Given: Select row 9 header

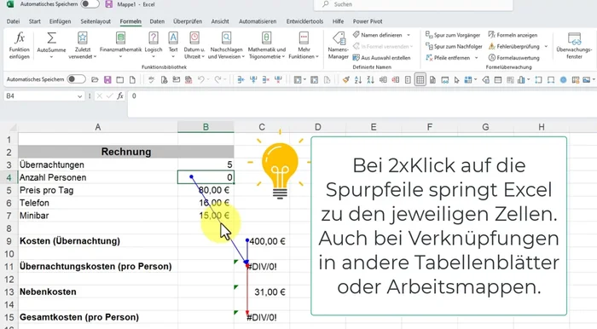Looking at the screenshot, I should click(9, 241).
